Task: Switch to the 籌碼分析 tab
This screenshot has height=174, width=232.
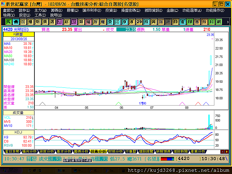Action: point(81,152)
